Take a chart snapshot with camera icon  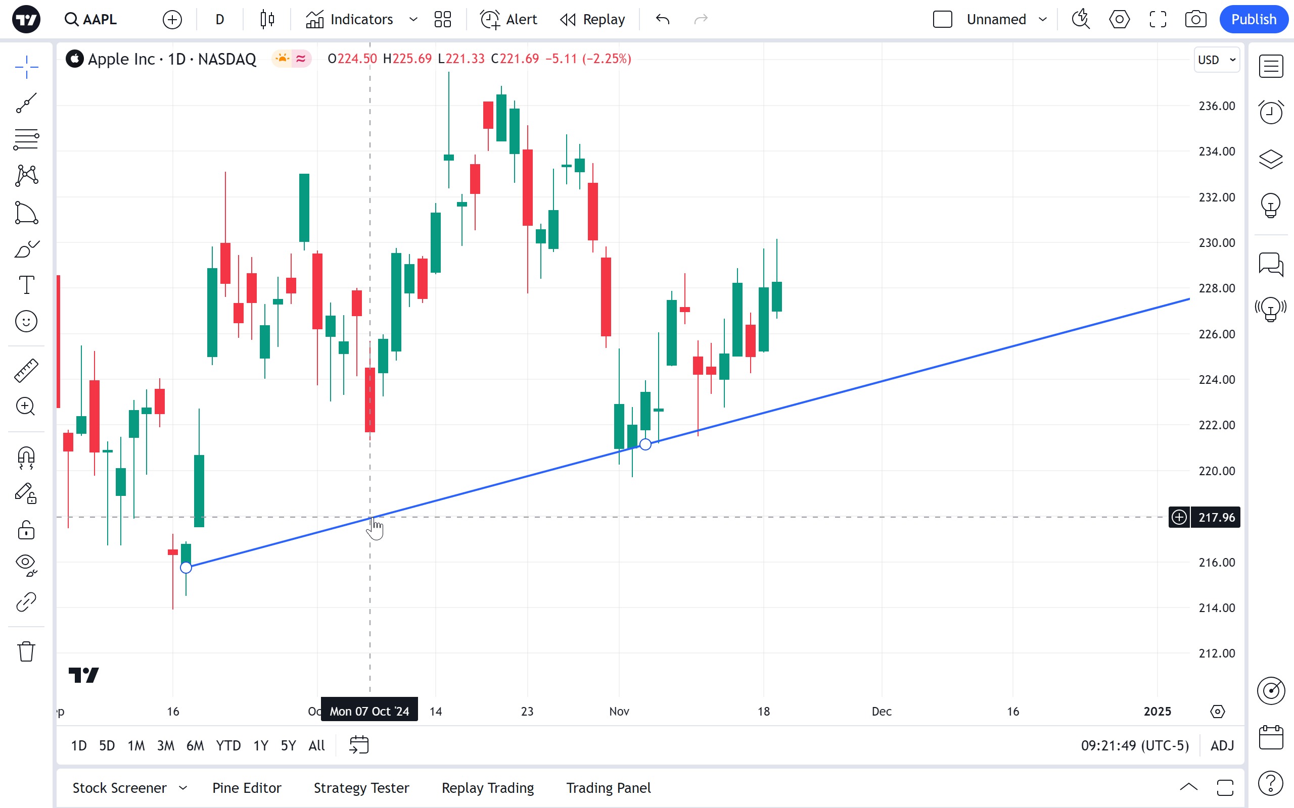coord(1195,20)
